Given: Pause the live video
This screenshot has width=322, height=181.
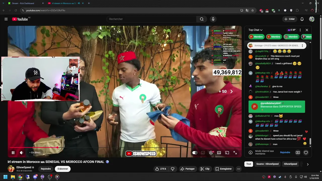Looking at the screenshot, I should click(13, 153).
